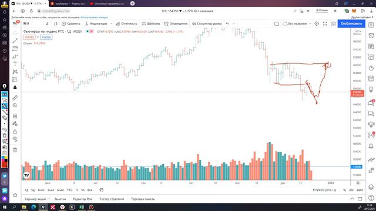376x211 pixels.
Task: Toggle percent scale % button
Action: click(345, 190)
